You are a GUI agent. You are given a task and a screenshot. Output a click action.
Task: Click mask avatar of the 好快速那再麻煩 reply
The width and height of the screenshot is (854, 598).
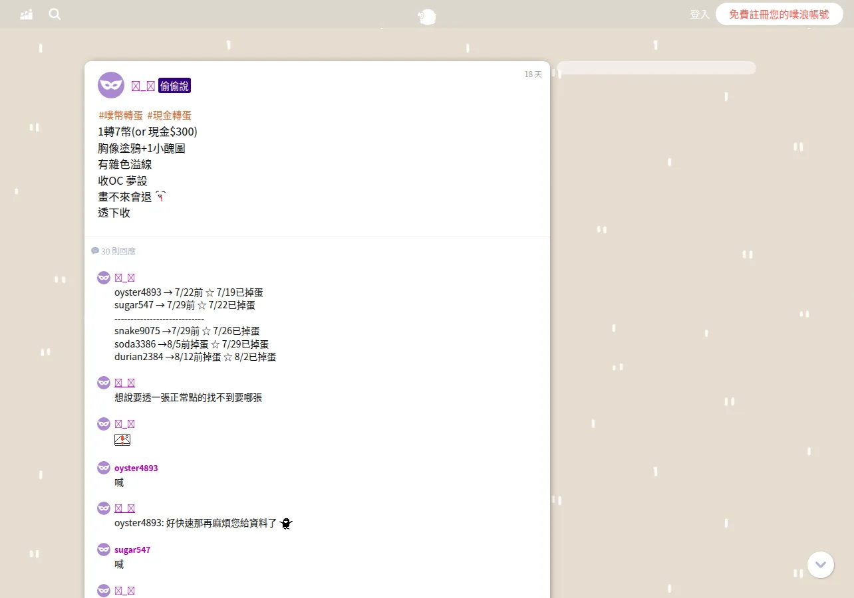pyautogui.click(x=104, y=508)
